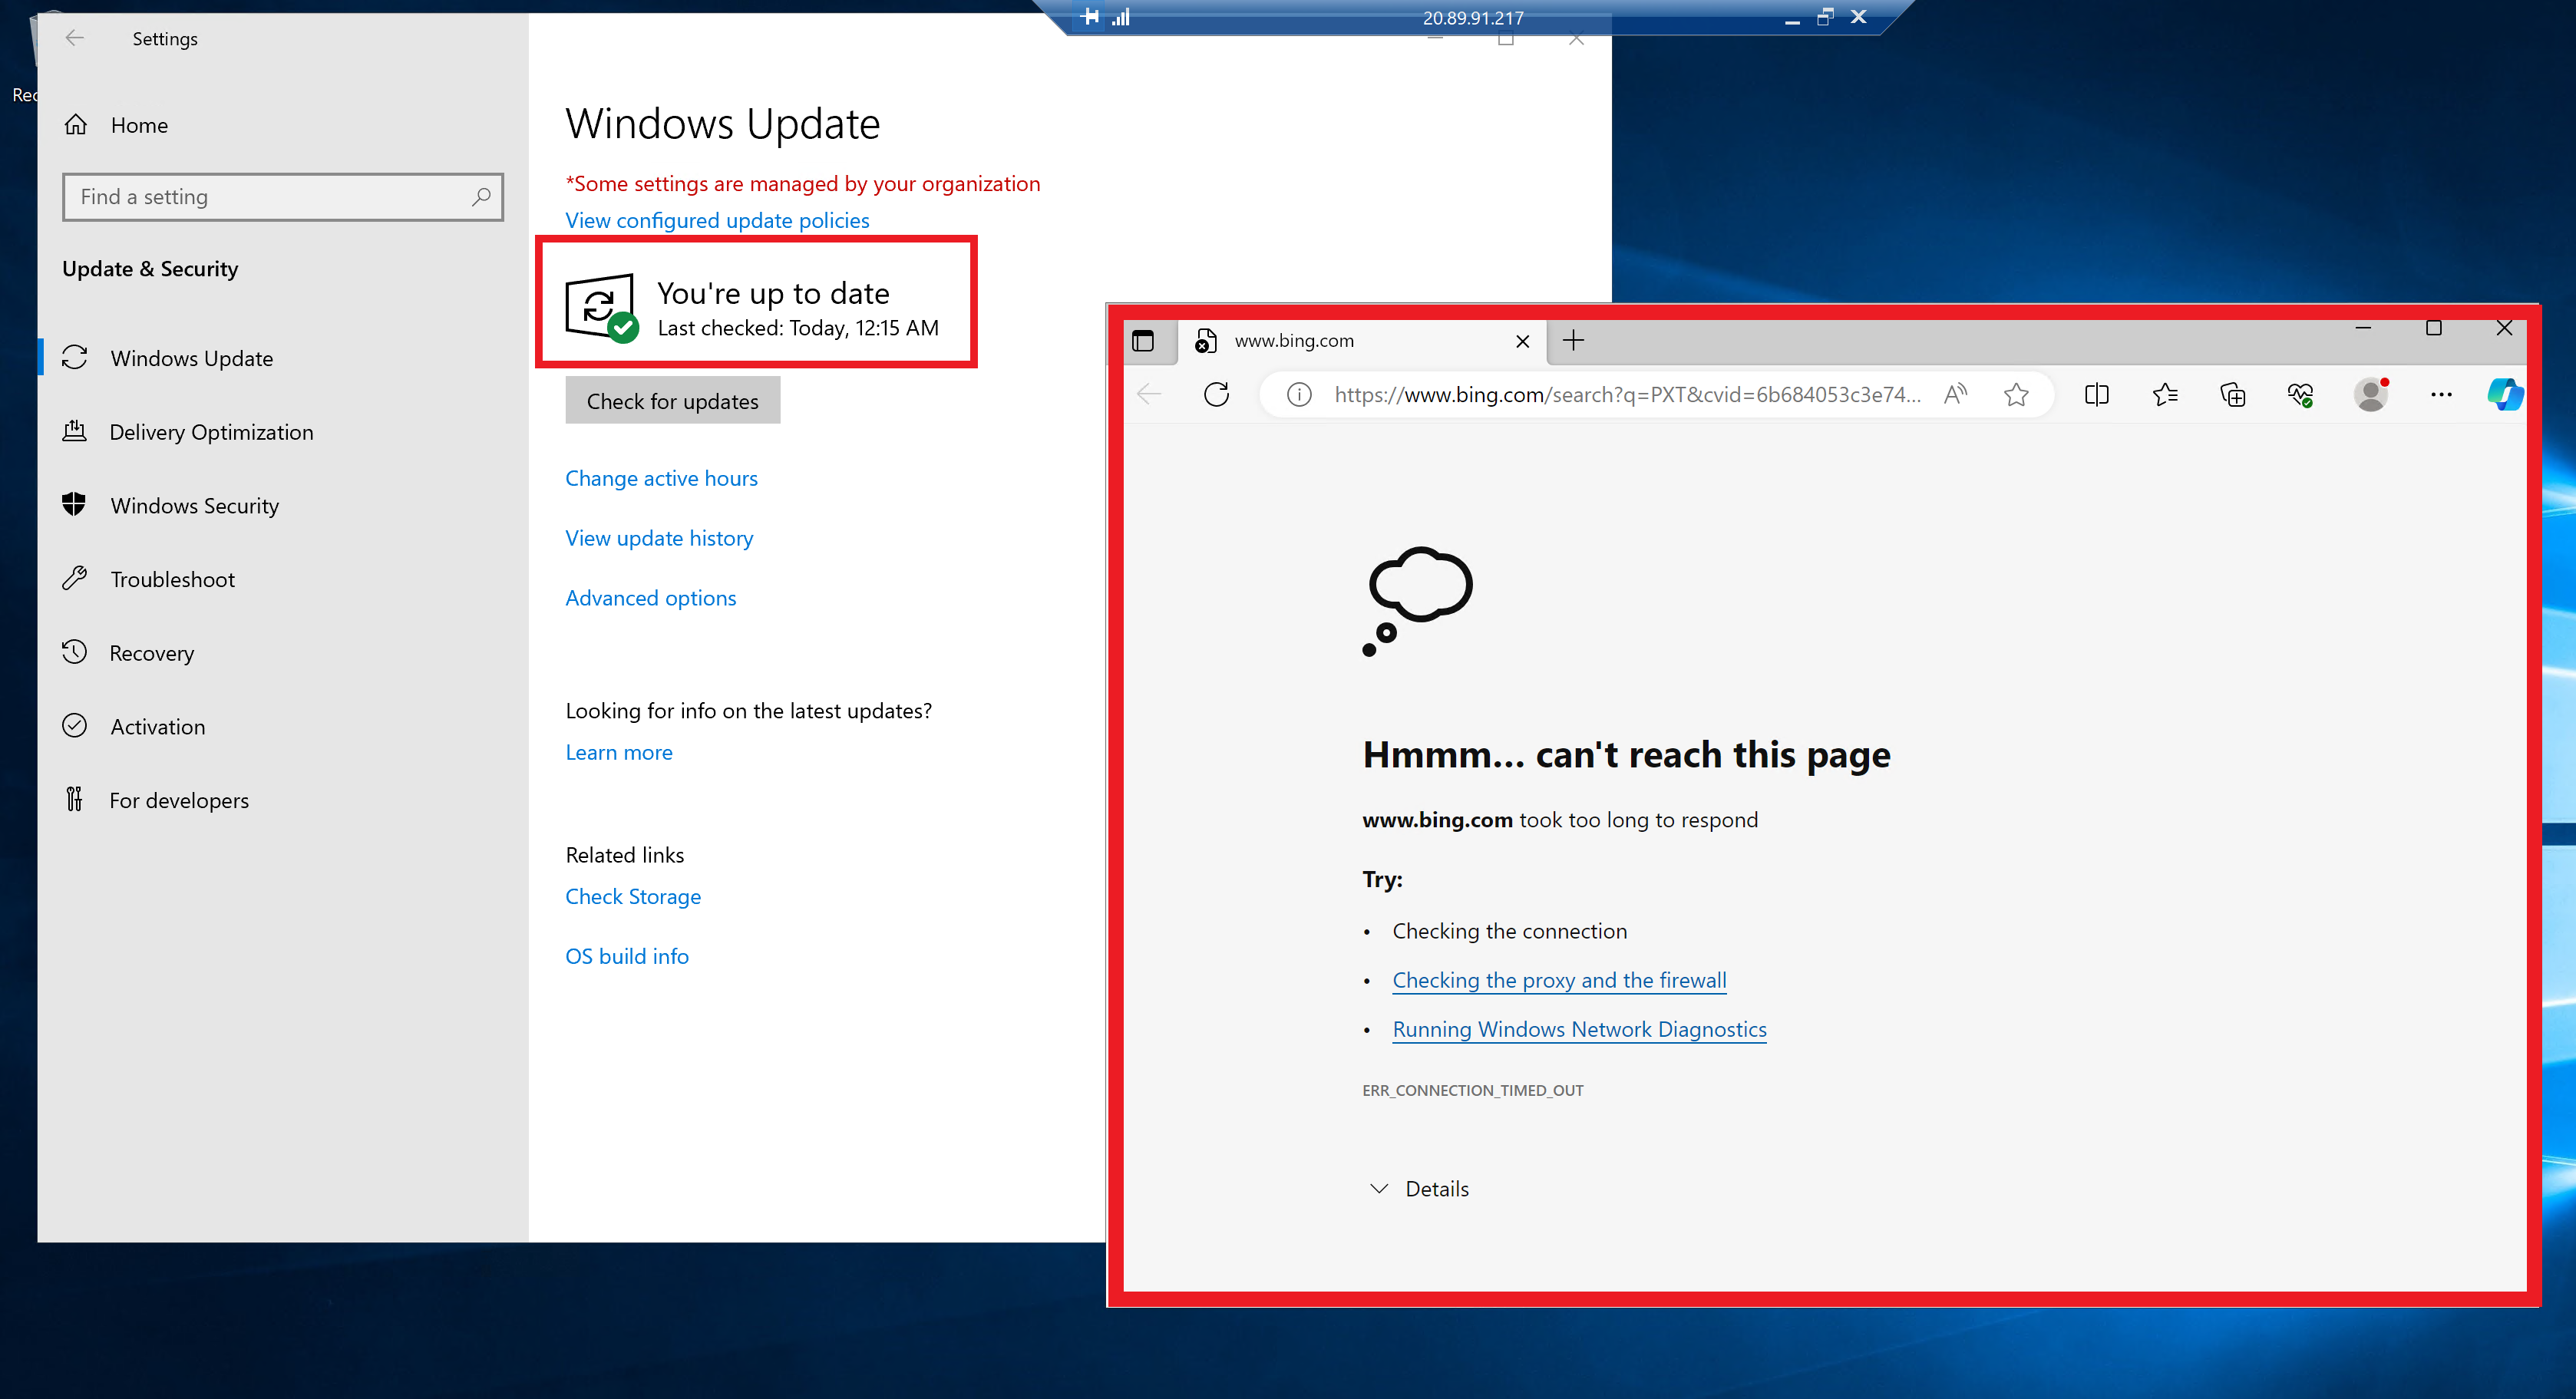Add this page to favorites star
Viewport: 2576px width, 1399px height.
tap(2016, 395)
